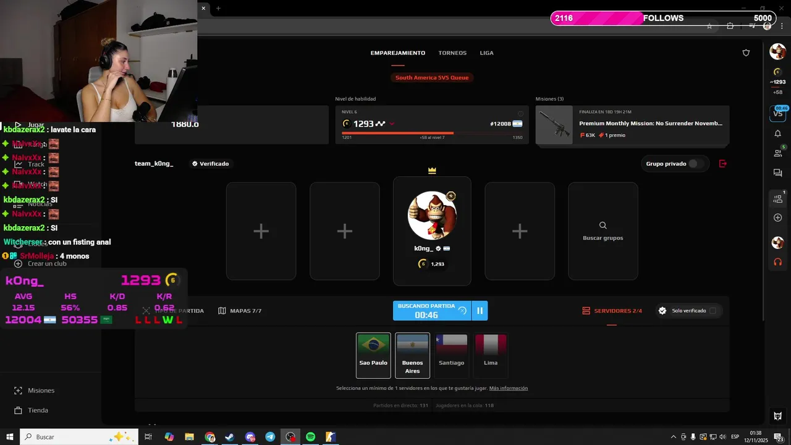
Task: Open the shield icon at top right
Action: click(746, 53)
